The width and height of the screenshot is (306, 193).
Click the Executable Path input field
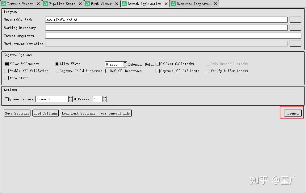pos(166,20)
